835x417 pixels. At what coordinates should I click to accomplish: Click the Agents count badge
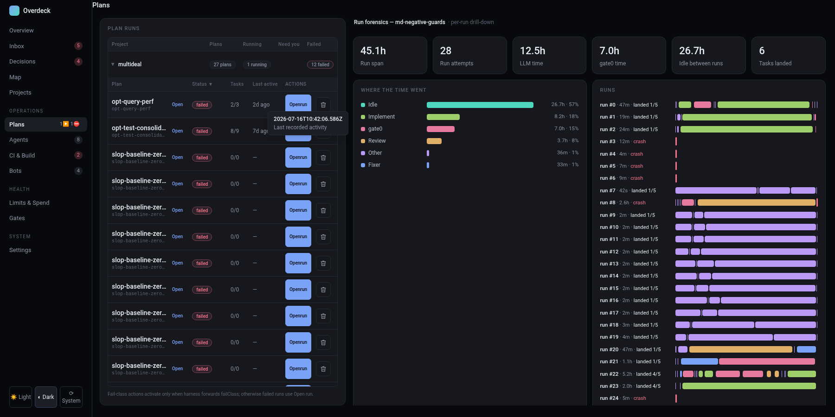point(78,139)
